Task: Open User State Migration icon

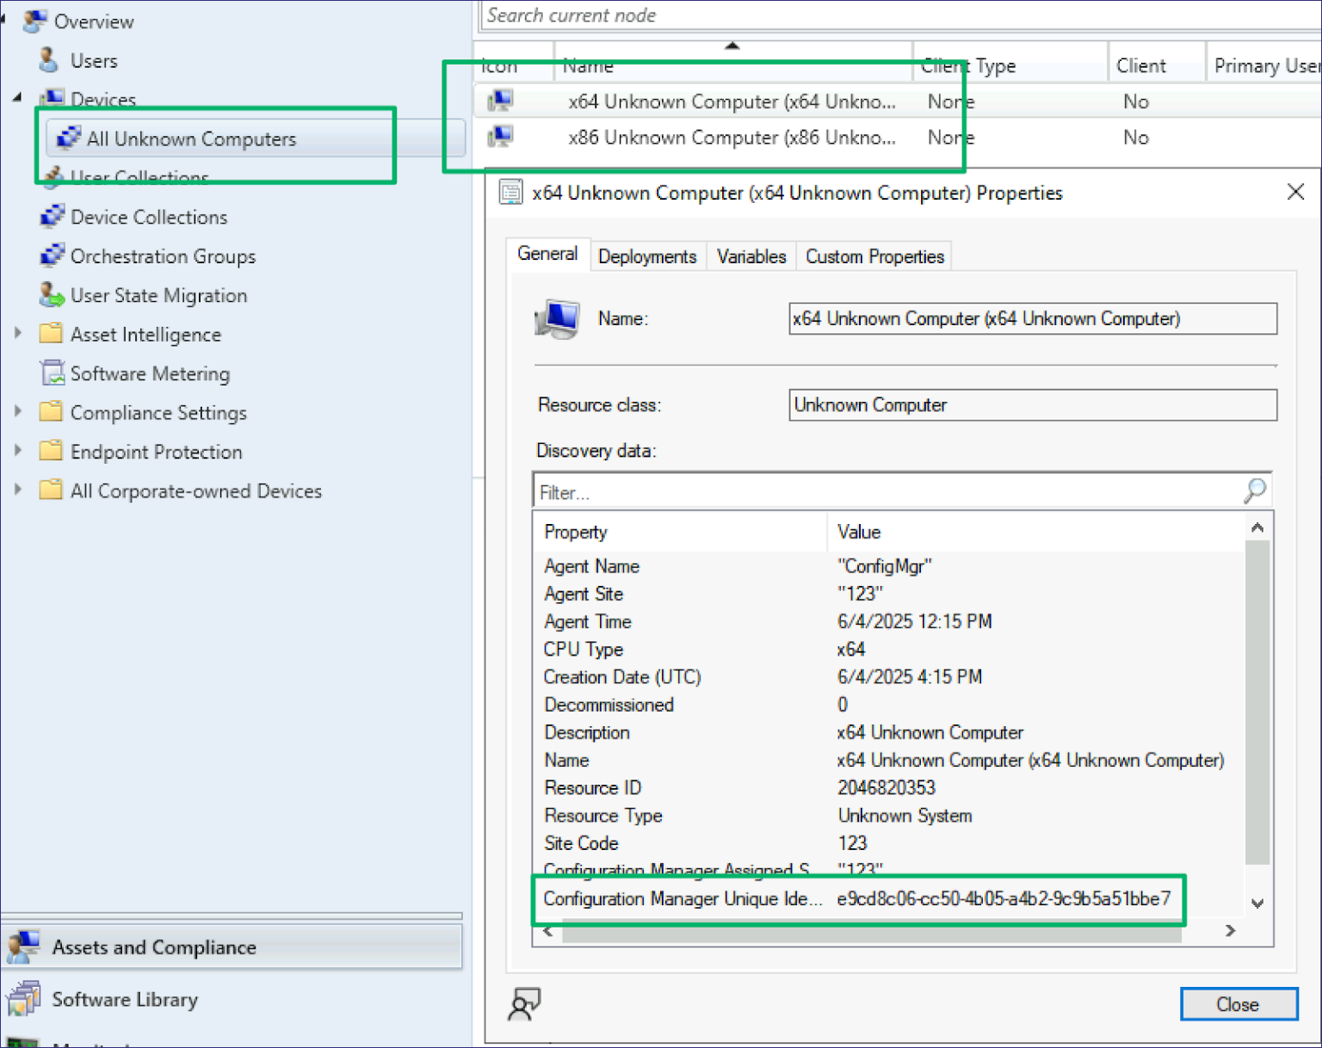Action: (x=52, y=295)
